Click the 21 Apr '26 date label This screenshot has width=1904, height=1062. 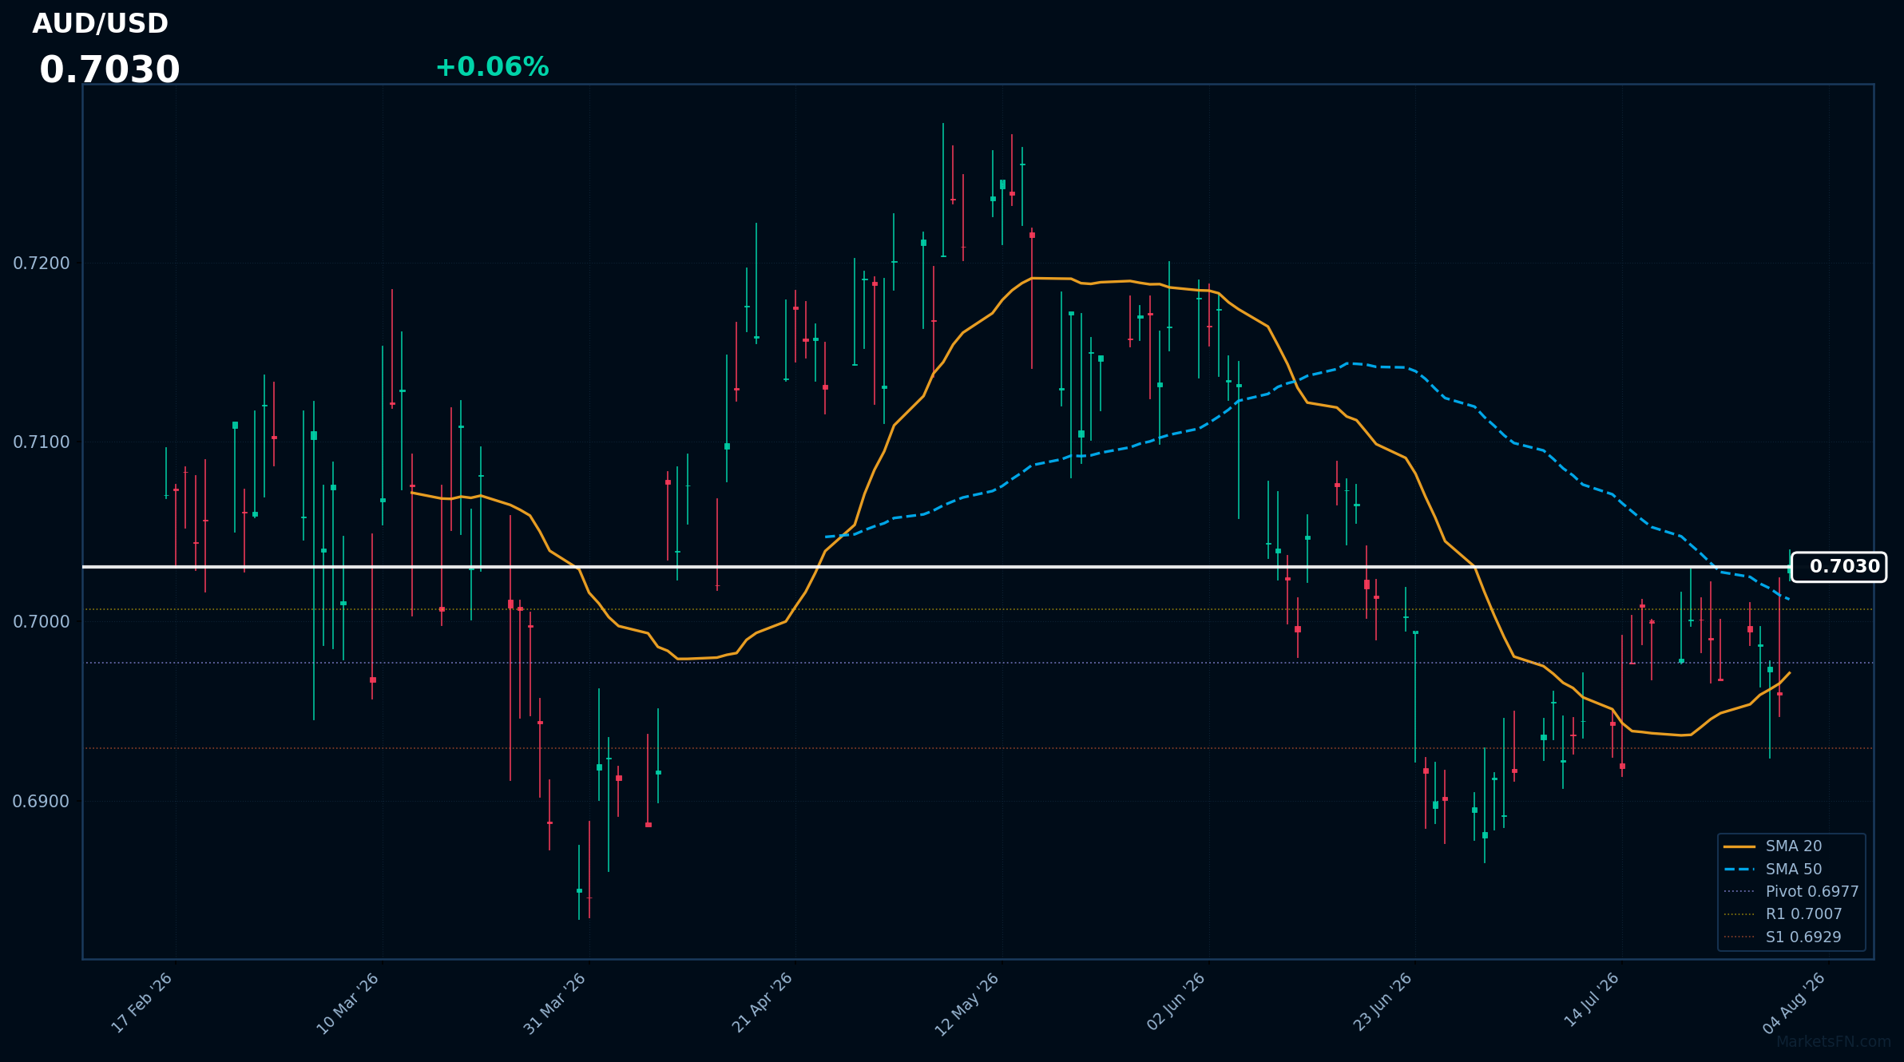pos(762,1003)
